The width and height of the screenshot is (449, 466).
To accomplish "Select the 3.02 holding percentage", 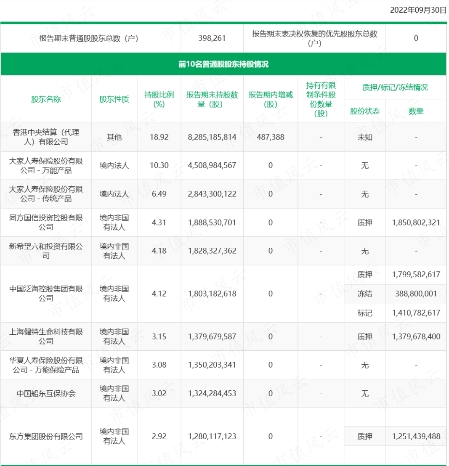I will pos(159,393).
